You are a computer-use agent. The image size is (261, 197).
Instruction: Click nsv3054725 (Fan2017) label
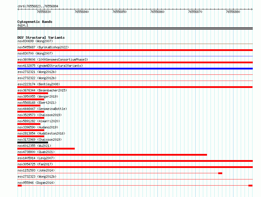(x=35, y=164)
